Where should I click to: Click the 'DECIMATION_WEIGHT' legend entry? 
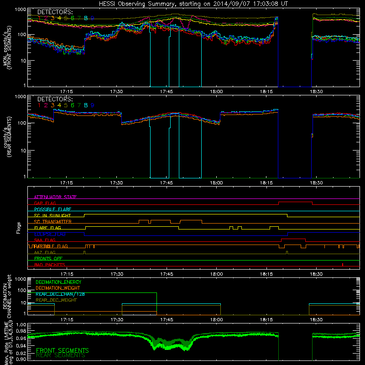[58, 288]
